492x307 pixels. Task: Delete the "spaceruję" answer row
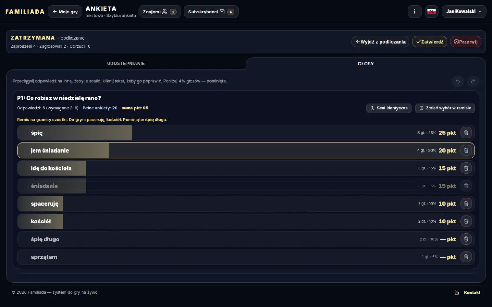[x=466, y=203]
